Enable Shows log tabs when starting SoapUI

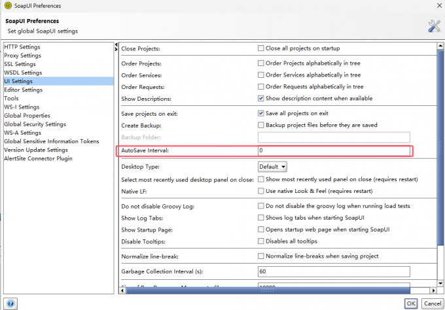pyautogui.click(x=261, y=218)
